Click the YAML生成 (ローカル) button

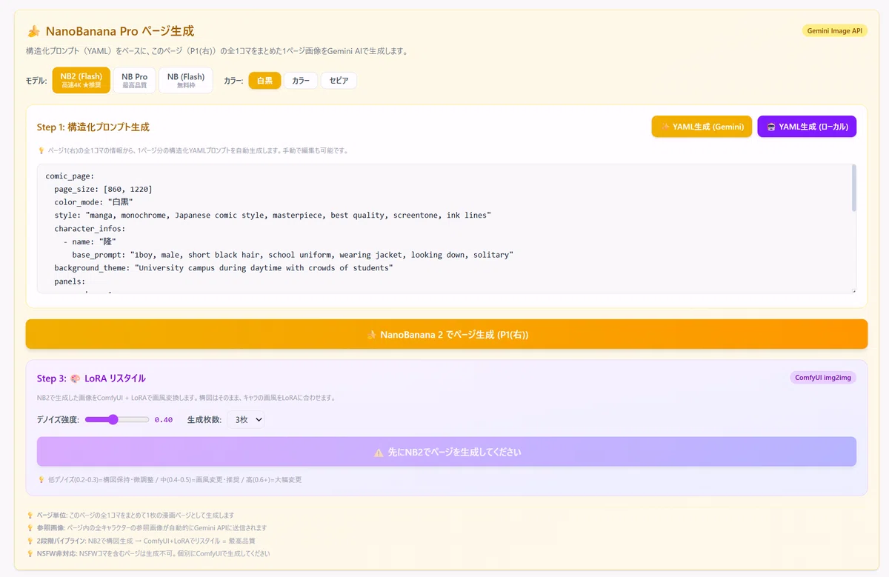pos(807,127)
